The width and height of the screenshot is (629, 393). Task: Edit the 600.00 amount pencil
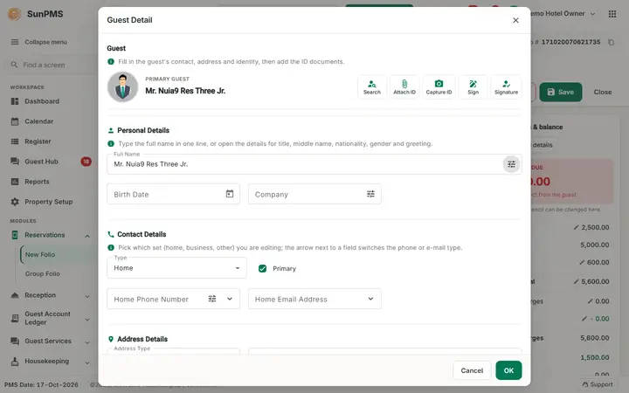(x=582, y=262)
